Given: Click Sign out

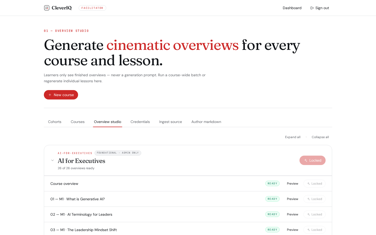Looking at the screenshot, I should [x=320, y=8].
